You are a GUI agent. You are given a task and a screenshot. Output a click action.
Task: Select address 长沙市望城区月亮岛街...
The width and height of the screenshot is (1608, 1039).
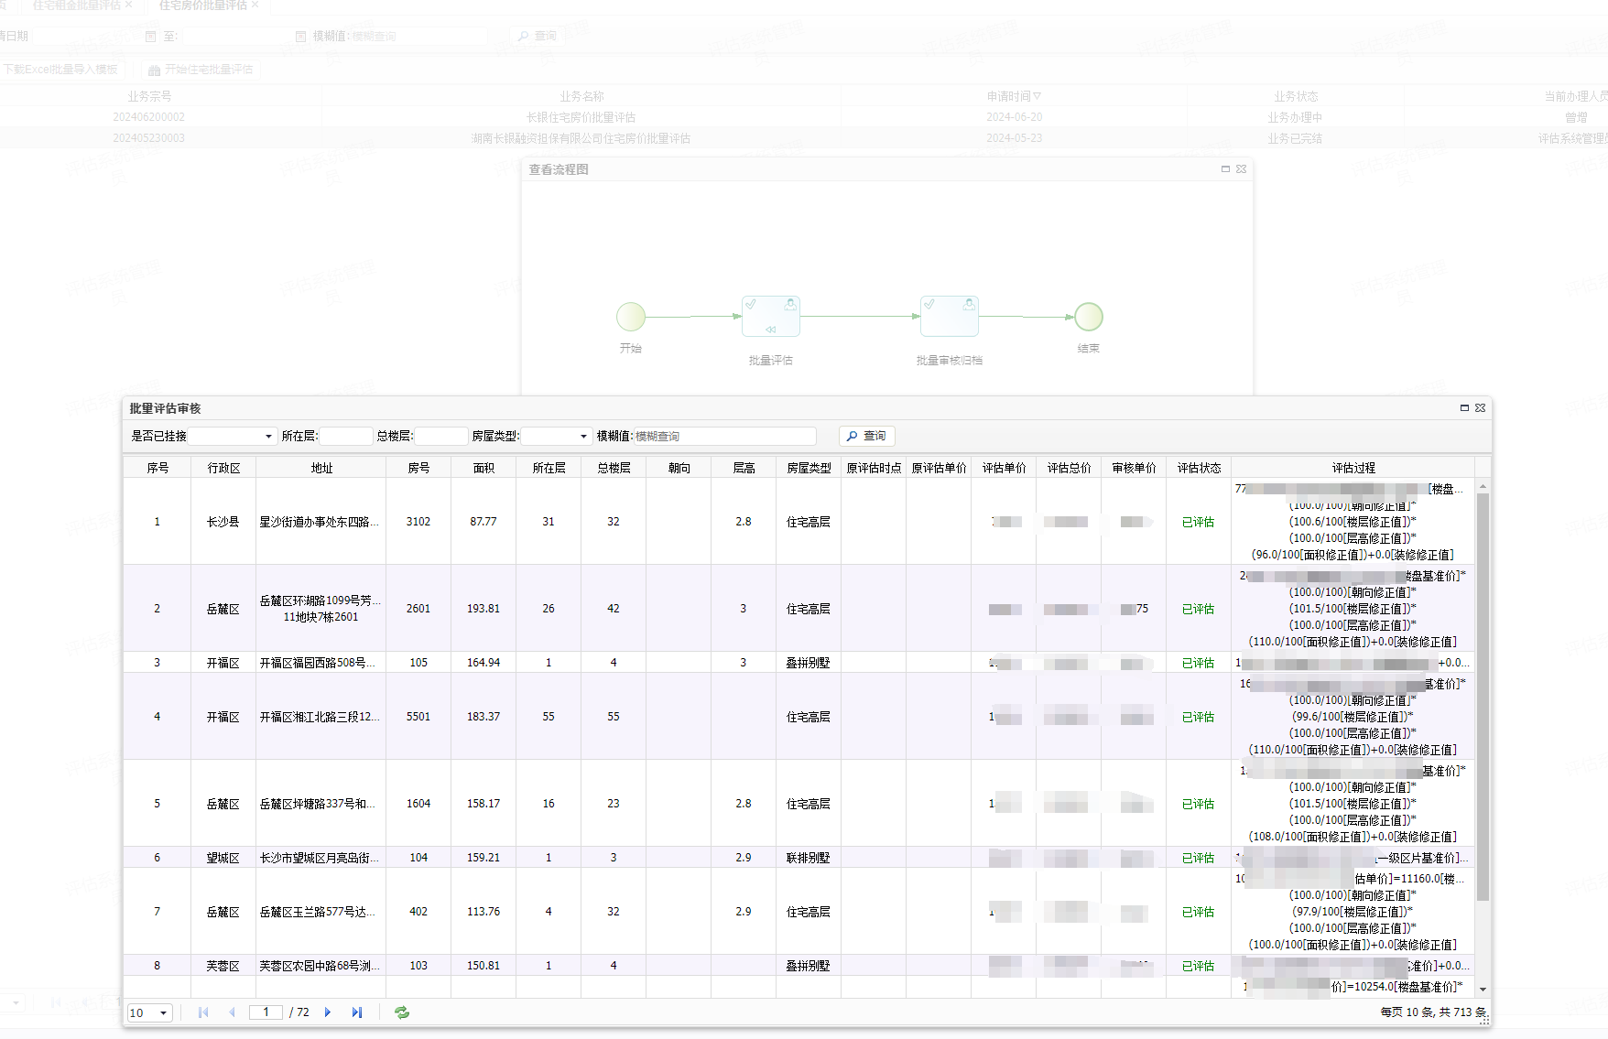[x=319, y=858]
